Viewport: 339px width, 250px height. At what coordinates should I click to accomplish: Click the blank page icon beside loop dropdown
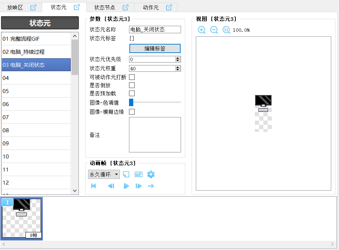pos(126,174)
